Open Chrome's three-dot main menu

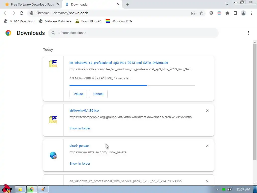pos(251,13)
